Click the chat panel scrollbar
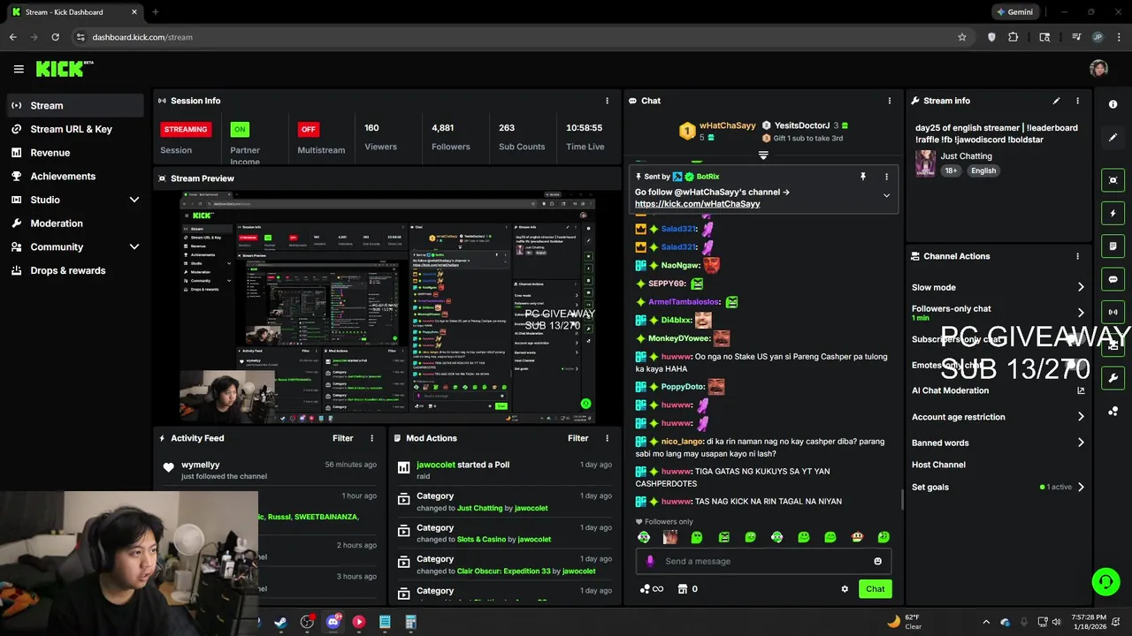Viewport: 1132px width, 636px height. pos(901,500)
